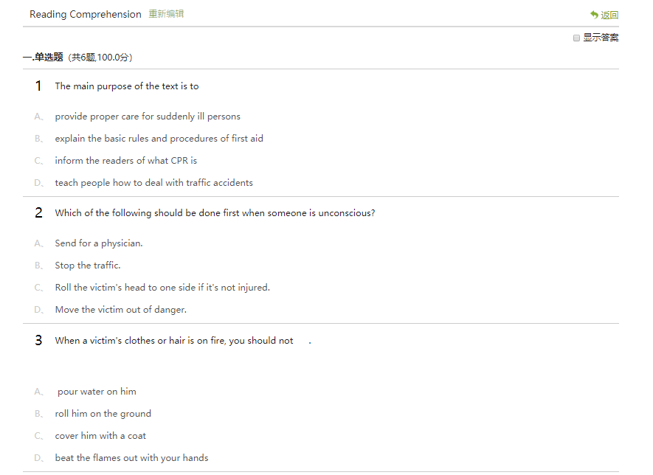Pick the "cover him with a coat" answer
Image resolution: width=653 pixels, height=475 pixels.
(100, 436)
